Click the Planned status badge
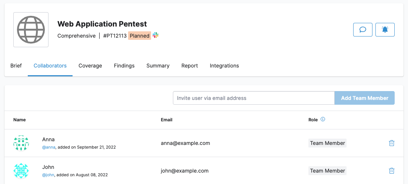The height and width of the screenshot is (184, 408). (140, 36)
